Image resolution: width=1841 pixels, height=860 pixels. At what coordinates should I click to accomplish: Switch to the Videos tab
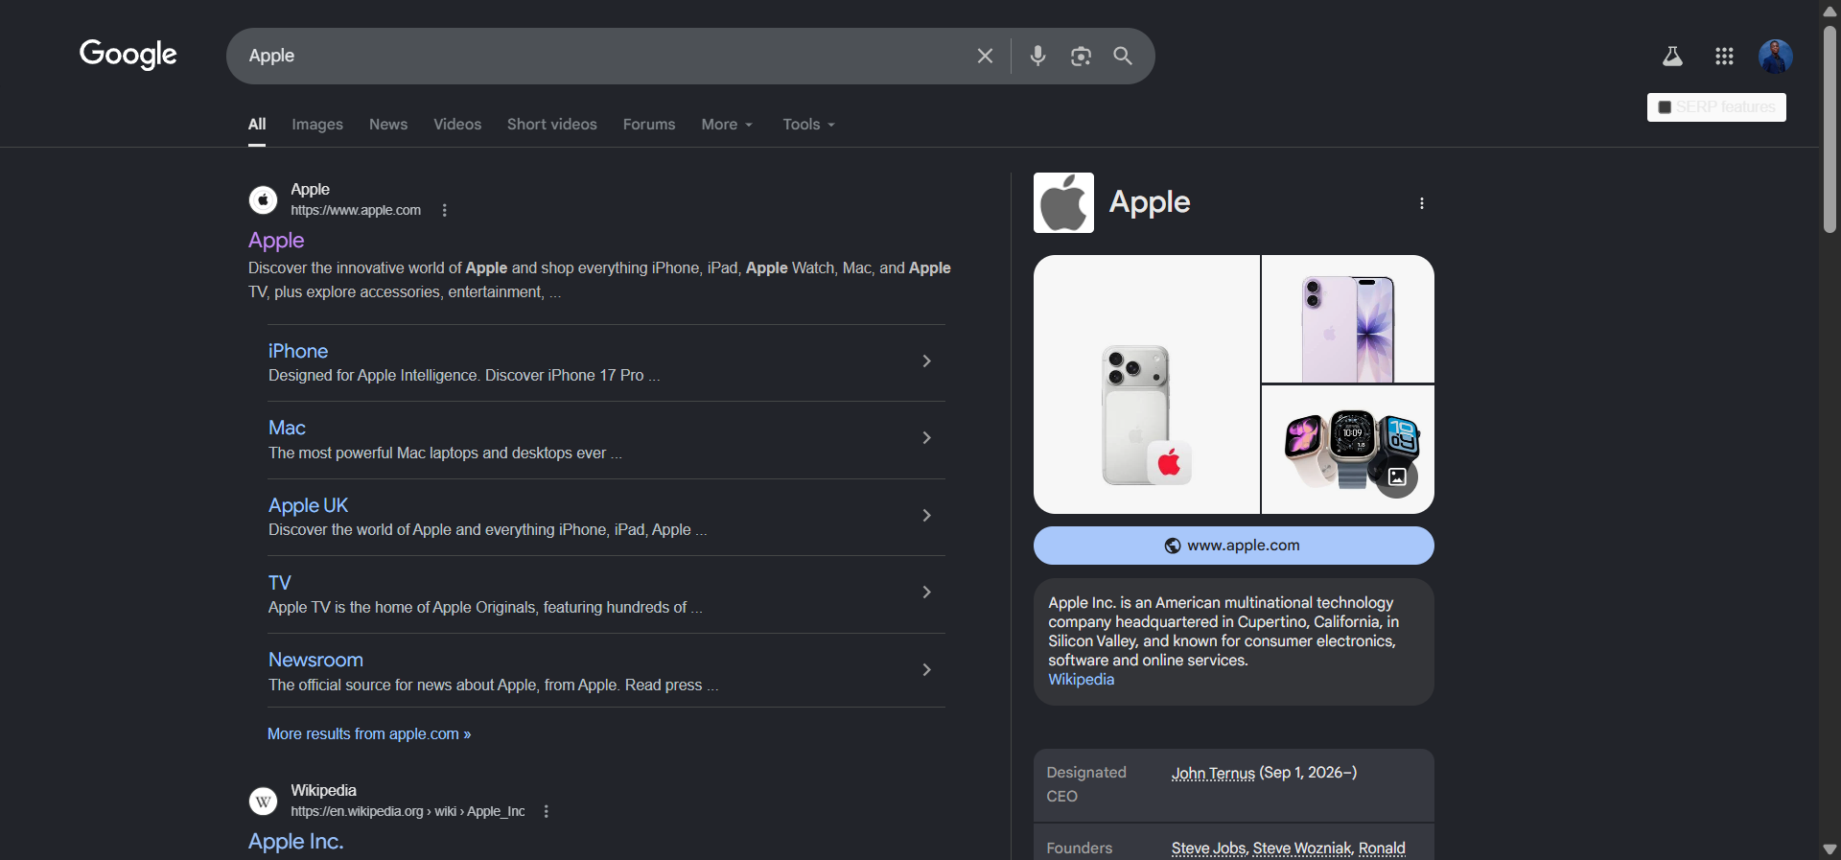click(457, 125)
